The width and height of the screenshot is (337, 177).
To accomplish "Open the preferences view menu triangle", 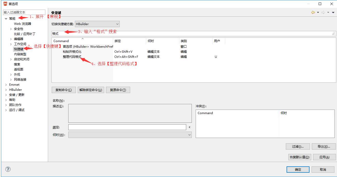I will [333, 12].
